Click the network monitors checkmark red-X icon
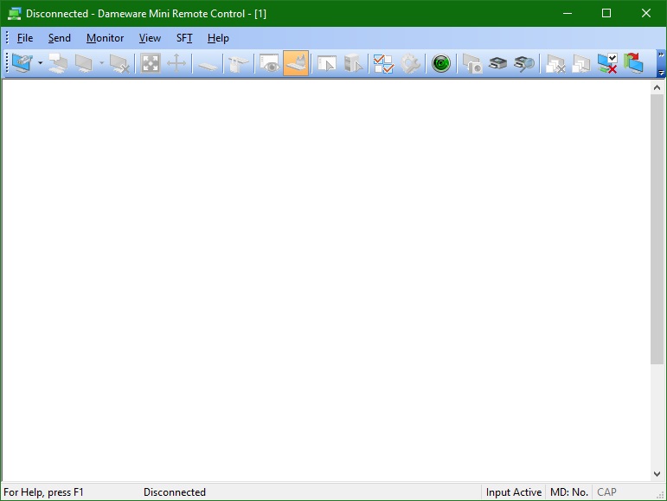 click(607, 63)
